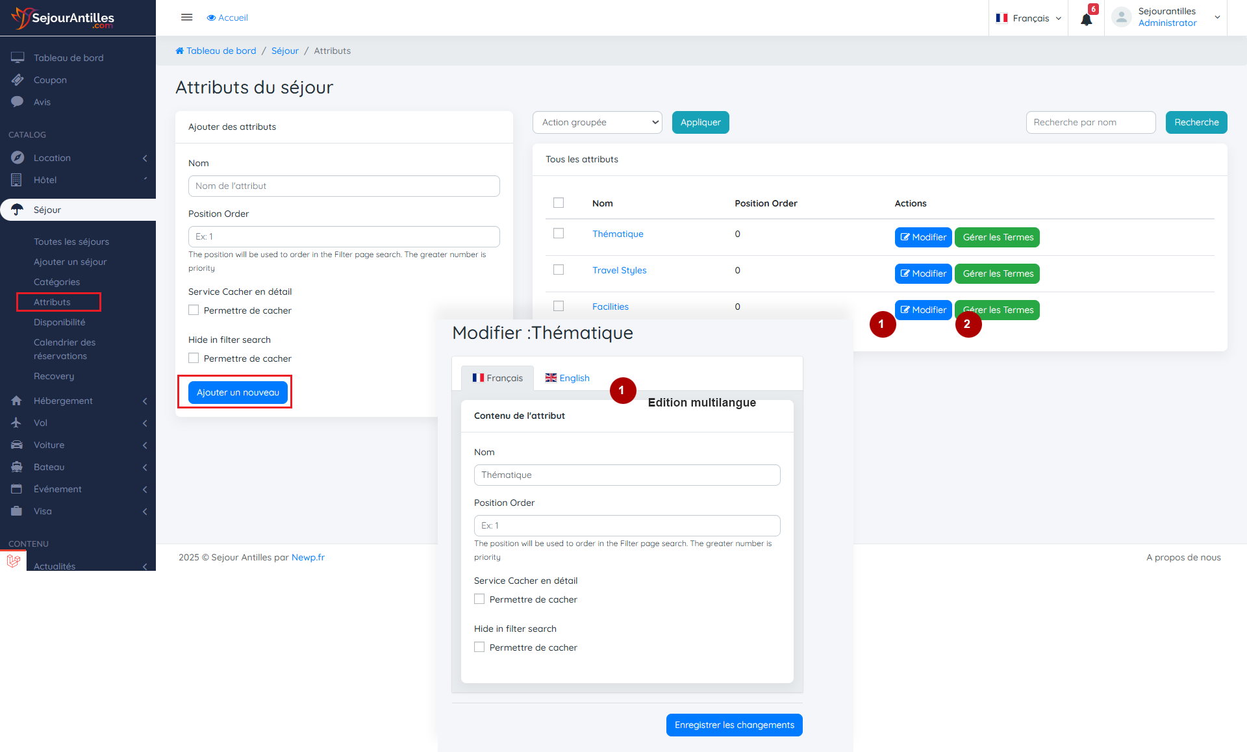Click the Tableau de bord monitor icon

click(18, 58)
